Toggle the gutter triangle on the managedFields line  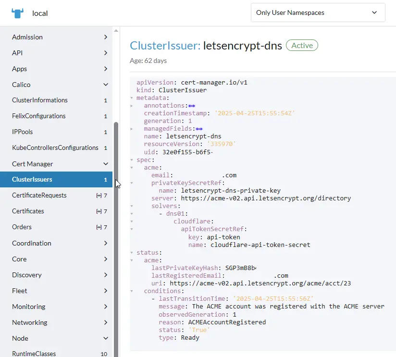[132, 129]
